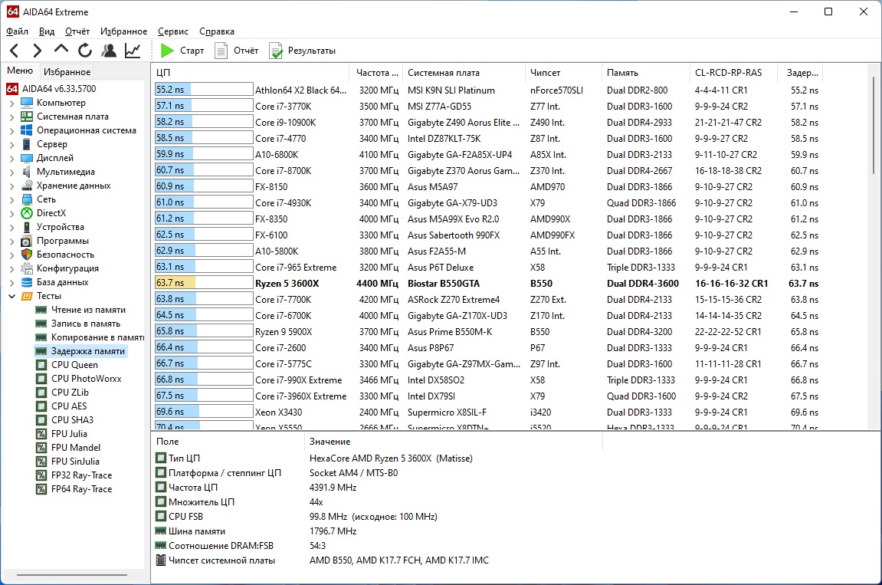Expand the Хранение данных node
The image size is (882, 585).
[x=11, y=186]
